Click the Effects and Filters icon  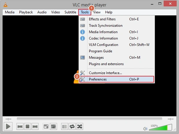[83, 19]
